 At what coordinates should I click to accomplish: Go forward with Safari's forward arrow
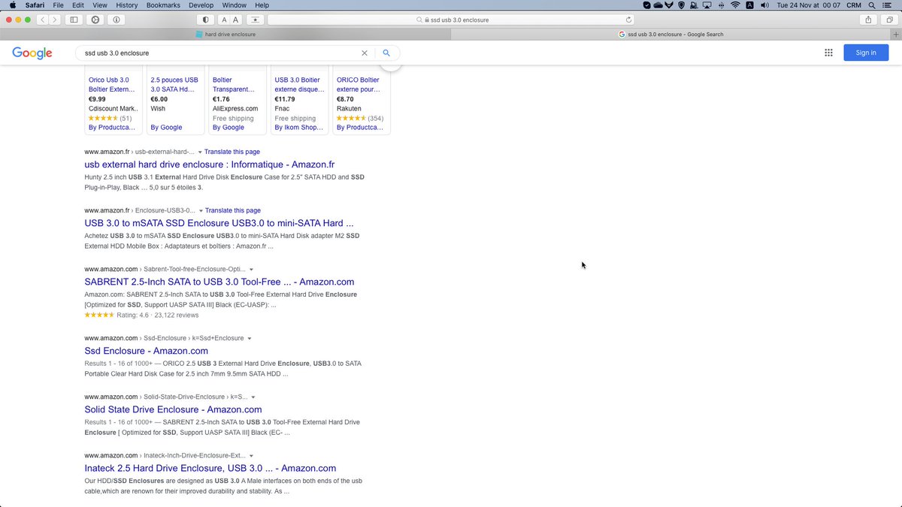[x=55, y=20]
